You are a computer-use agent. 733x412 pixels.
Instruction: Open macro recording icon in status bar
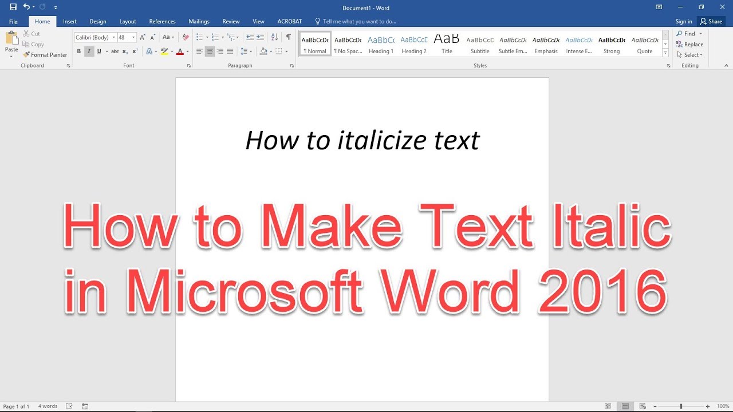pyautogui.click(x=85, y=406)
